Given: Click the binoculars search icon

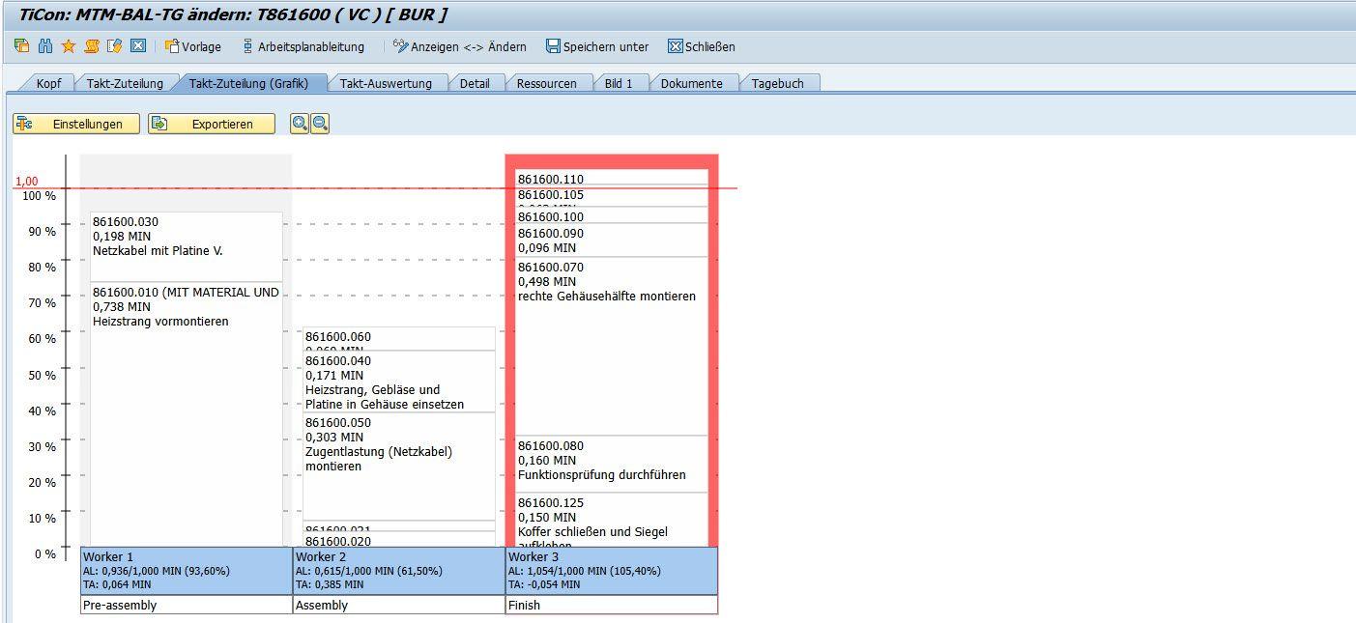Looking at the screenshot, I should pos(44,46).
